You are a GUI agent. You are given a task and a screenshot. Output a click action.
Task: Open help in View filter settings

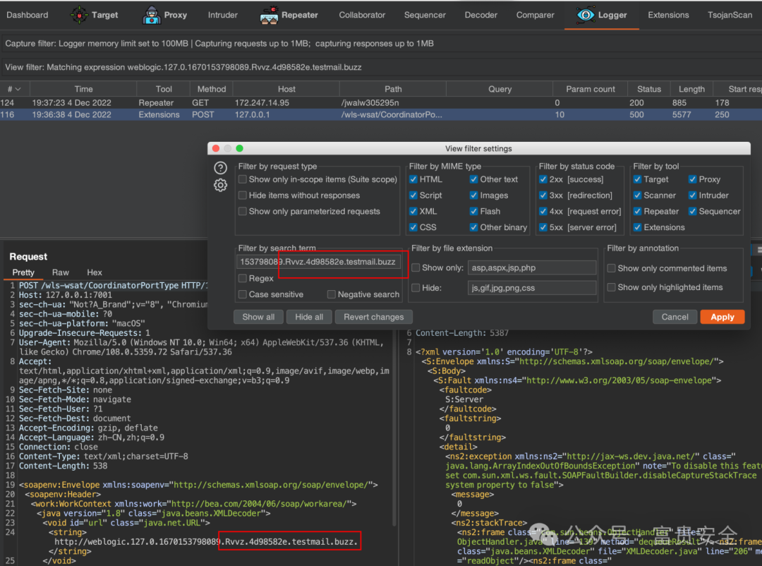220,168
